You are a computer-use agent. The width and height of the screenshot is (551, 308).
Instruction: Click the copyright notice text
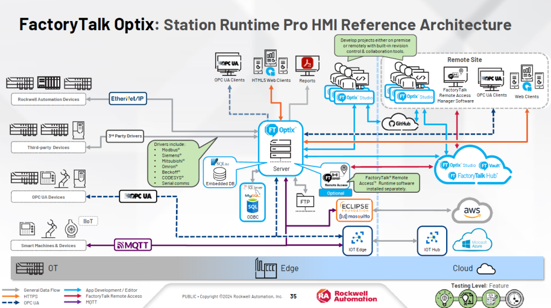[x=232, y=297]
